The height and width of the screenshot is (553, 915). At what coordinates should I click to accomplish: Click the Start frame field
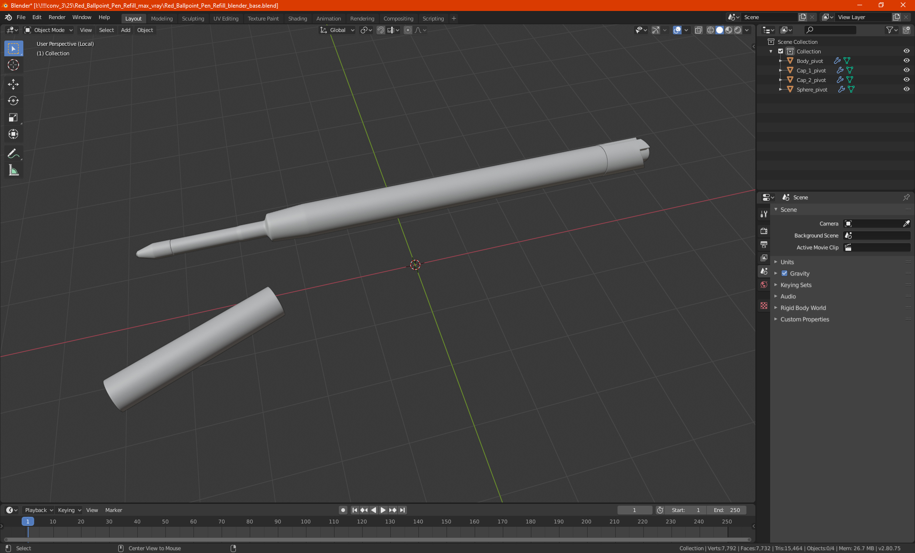(x=685, y=510)
